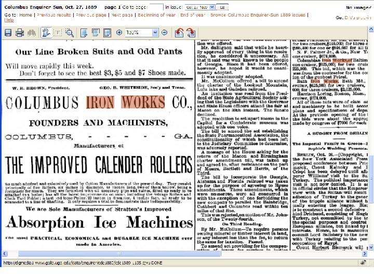Click highlighted 'Iron Works' after Bath
374x280 pixels.
click(x=324, y=81)
